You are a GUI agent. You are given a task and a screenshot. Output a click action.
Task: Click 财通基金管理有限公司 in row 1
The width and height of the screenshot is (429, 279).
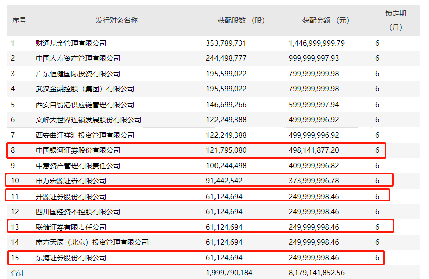(x=71, y=43)
